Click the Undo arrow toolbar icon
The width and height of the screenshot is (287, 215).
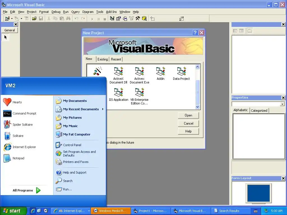click(x=76, y=18)
